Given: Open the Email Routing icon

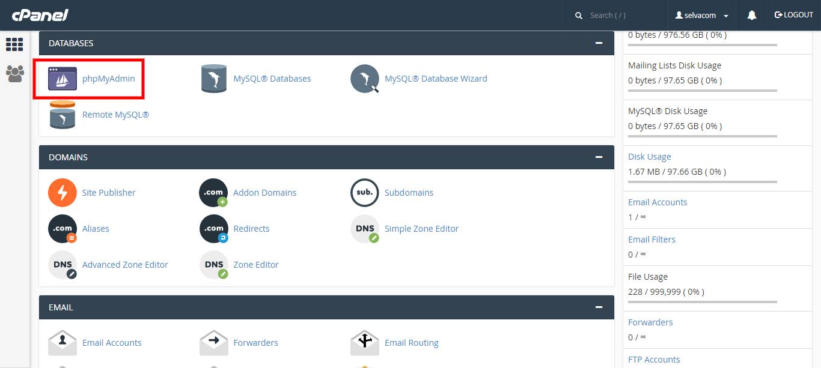Looking at the screenshot, I should [365, 343].
